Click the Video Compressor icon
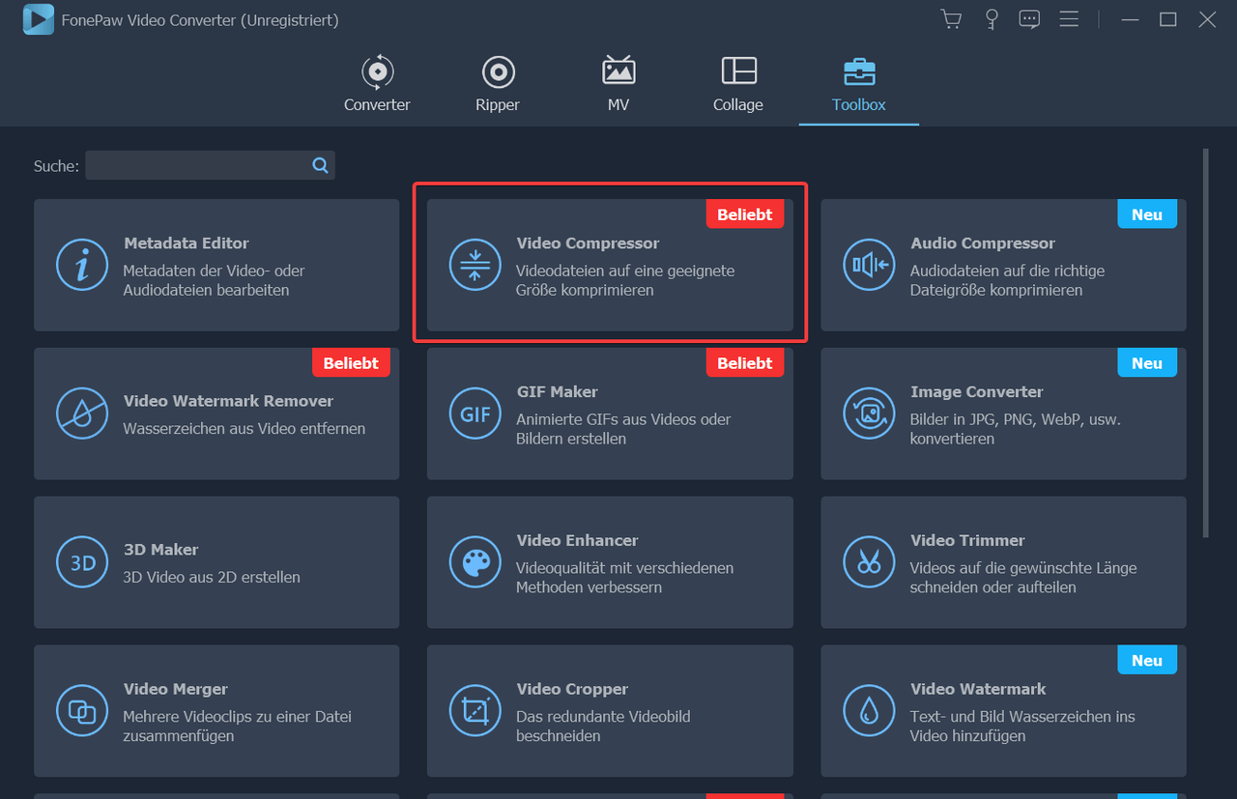 [475, 265]
